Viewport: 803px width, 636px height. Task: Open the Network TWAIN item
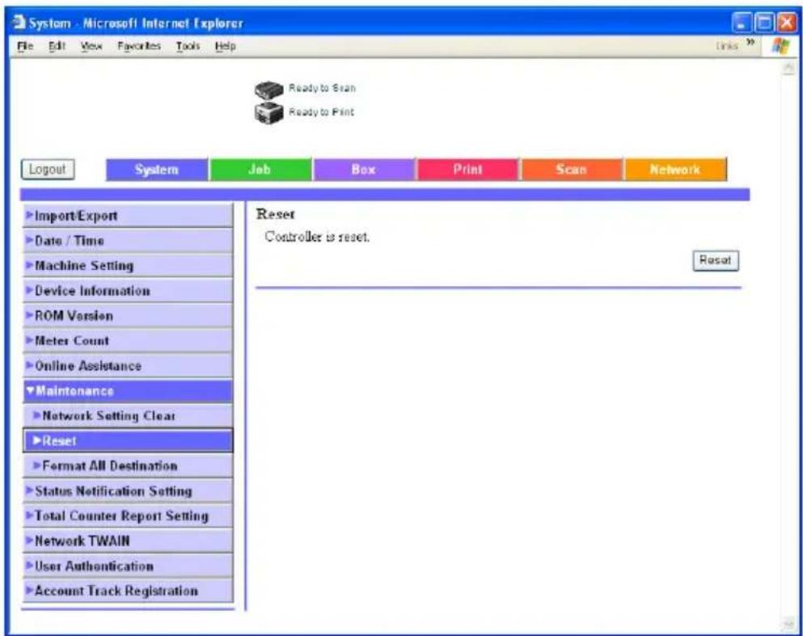(x=128, y=541)
